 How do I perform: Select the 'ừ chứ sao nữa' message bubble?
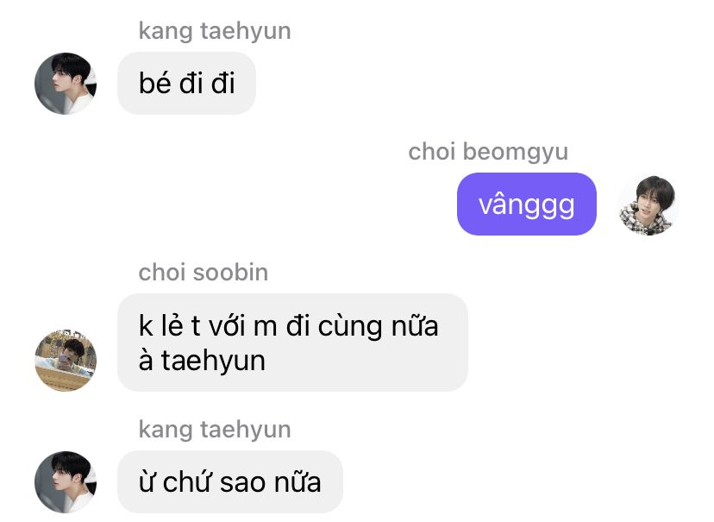click(230, 482)
